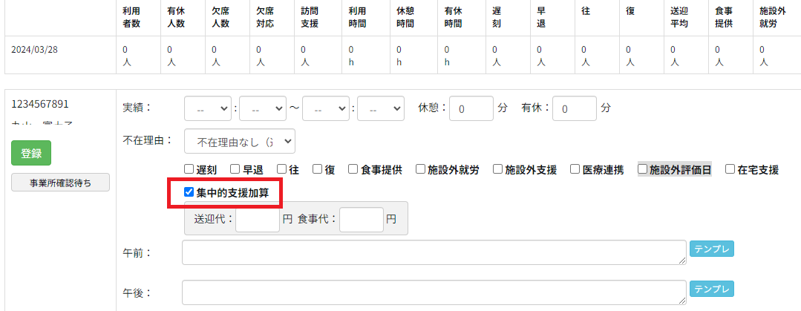Open the start hour dropdown for 実績

pos(208,108)
